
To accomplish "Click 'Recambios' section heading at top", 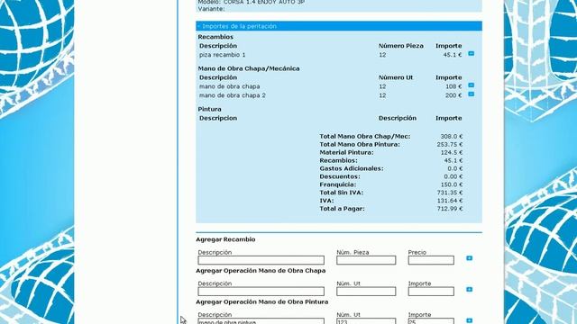I will [215, 37].
